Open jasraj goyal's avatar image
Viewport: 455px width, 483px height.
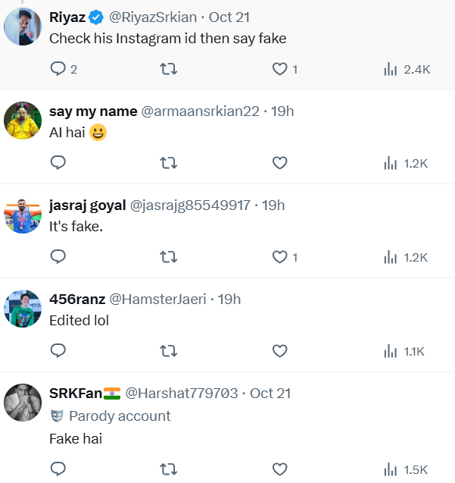[23, 215]
